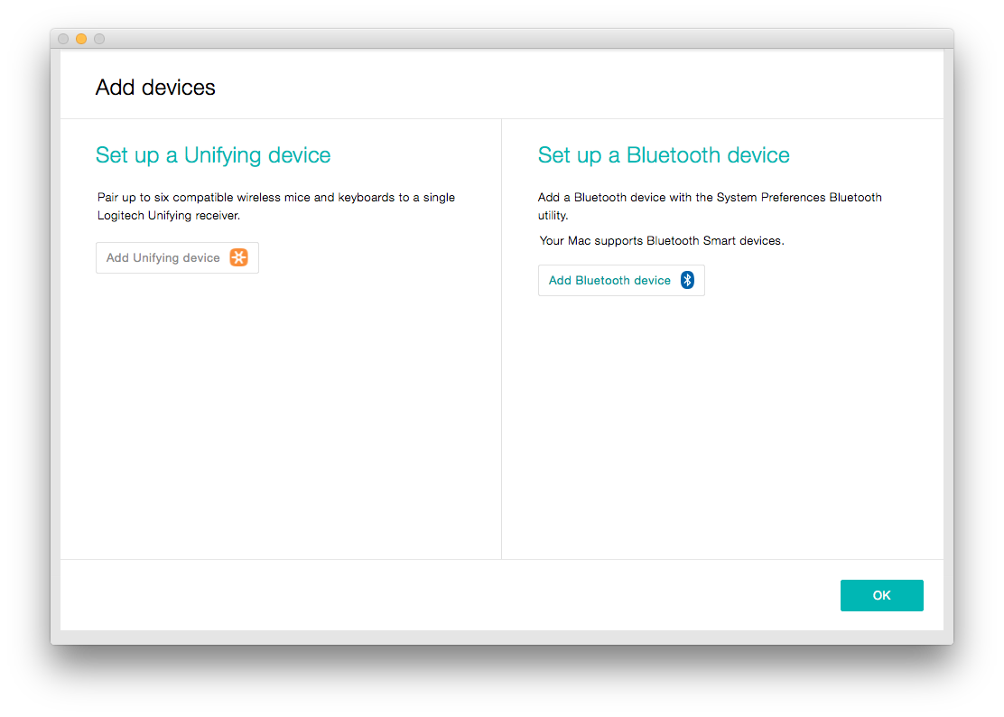The image size is (1004, 717).
Task: Confirm with the OK button
Action: pyautogui.click(x=882, y=595)
